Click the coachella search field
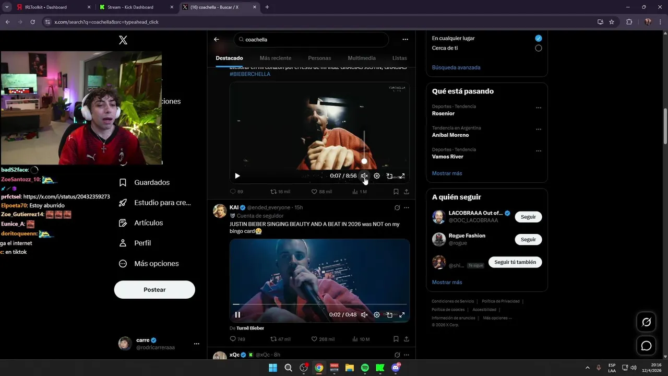The image size is (668, 376). coord(311,40)
